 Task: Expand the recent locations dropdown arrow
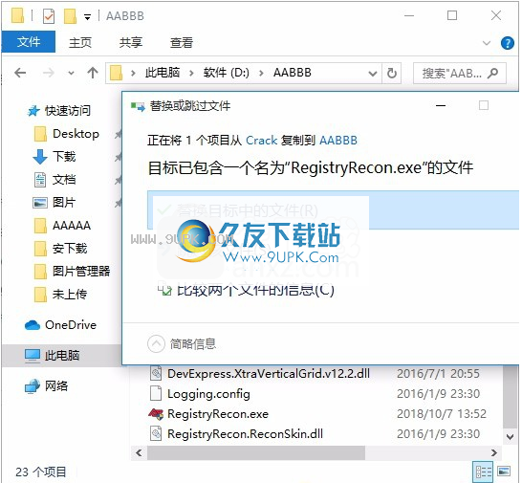(x=71, y=73)
